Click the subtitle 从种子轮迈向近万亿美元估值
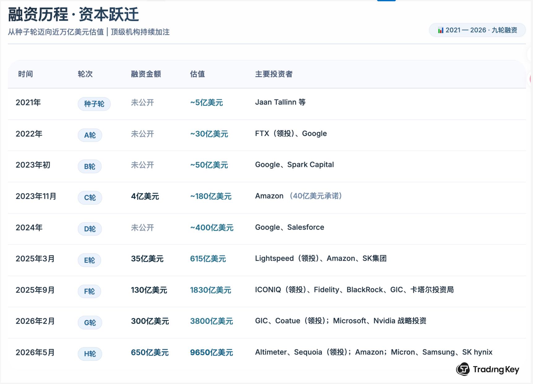Screen dimensions: 533x384 (x=56, y=32)
